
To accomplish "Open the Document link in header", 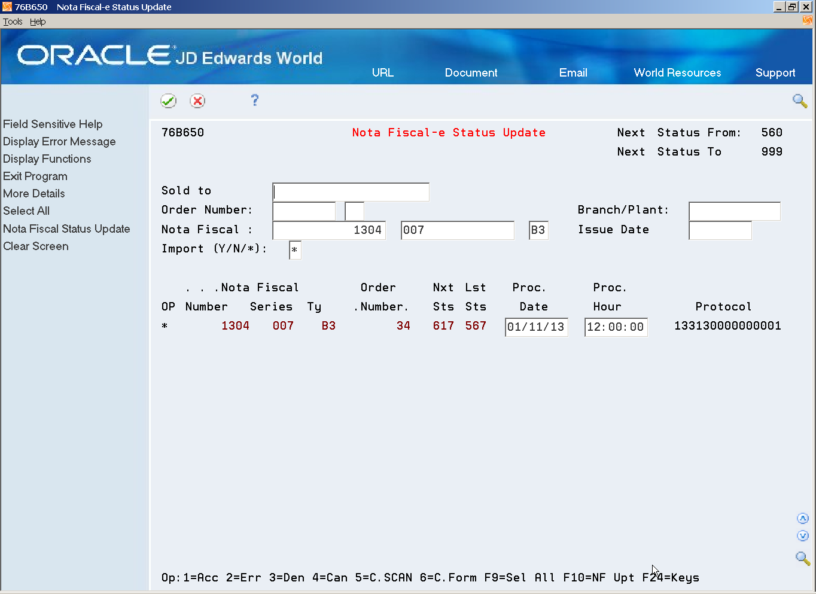I will 471,72.
